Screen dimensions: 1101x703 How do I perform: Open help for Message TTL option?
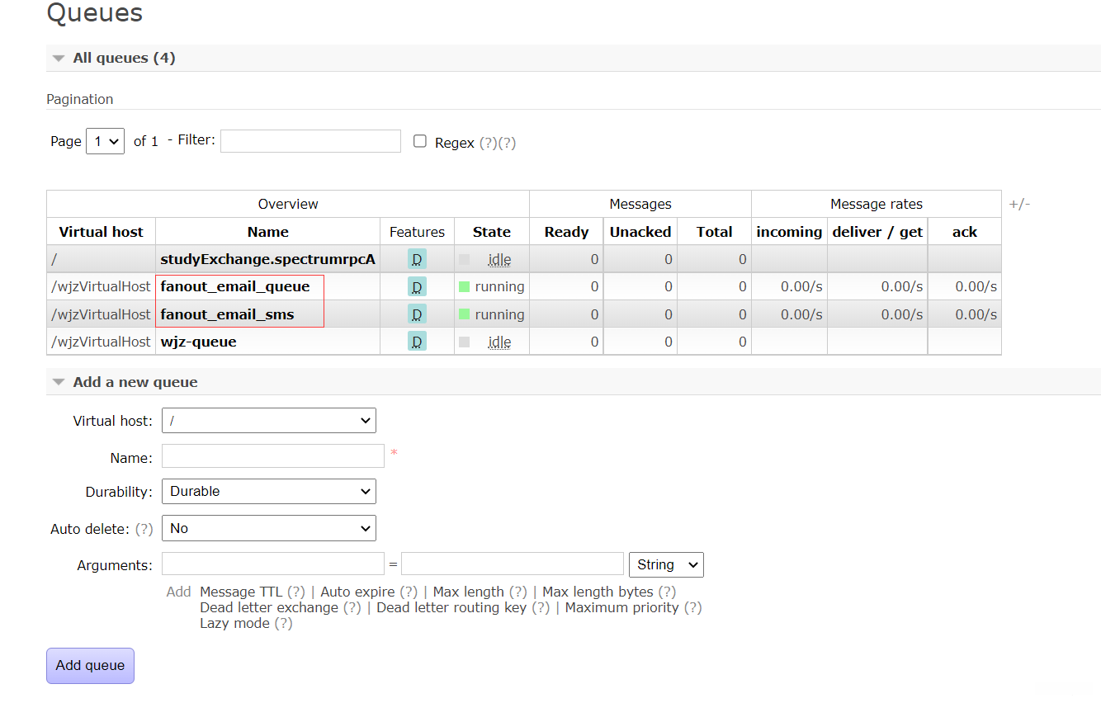click(296, 592)
